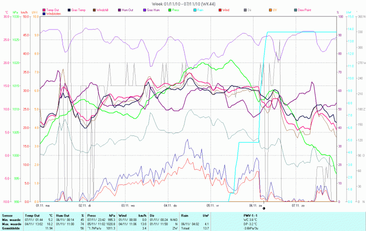Click the '-3.6hPa/3u' pressure trend reading
The height and width of the screenshot is (231, 366).
point(250,228)
